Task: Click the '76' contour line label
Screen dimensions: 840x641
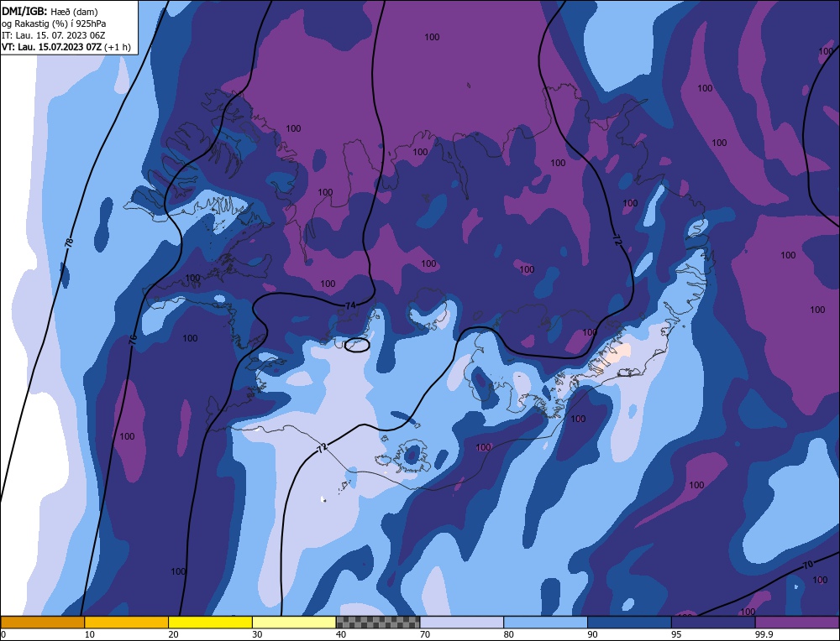Action: [x=133, y=338]
